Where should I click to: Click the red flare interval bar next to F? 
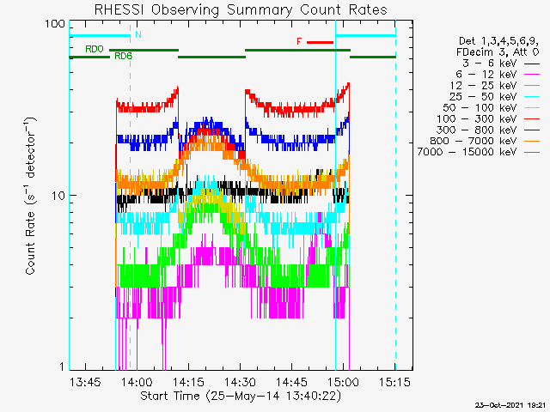click(x=320, y=42)
